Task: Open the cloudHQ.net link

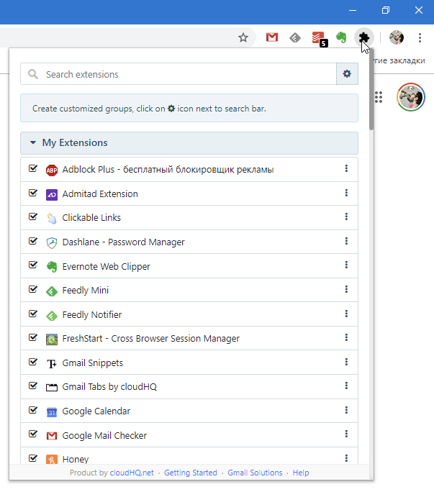Action: coord(132,473)
